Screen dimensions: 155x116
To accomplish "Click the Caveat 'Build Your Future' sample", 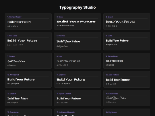I will [16, 61].
